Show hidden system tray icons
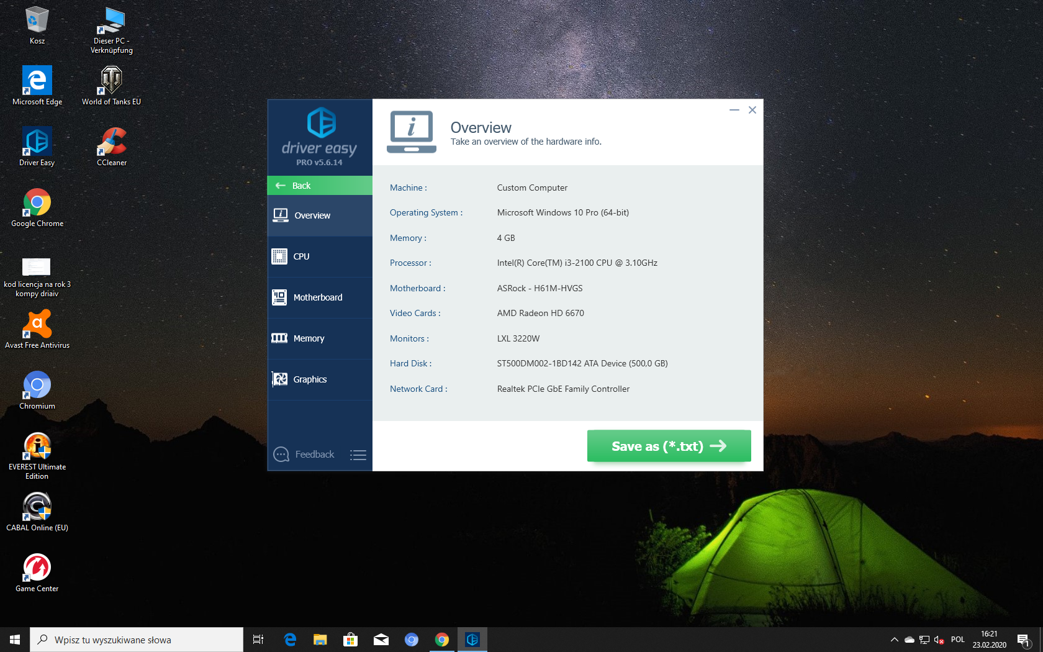This screenshot has height=652, width=1043. click(x=895, y=640)
